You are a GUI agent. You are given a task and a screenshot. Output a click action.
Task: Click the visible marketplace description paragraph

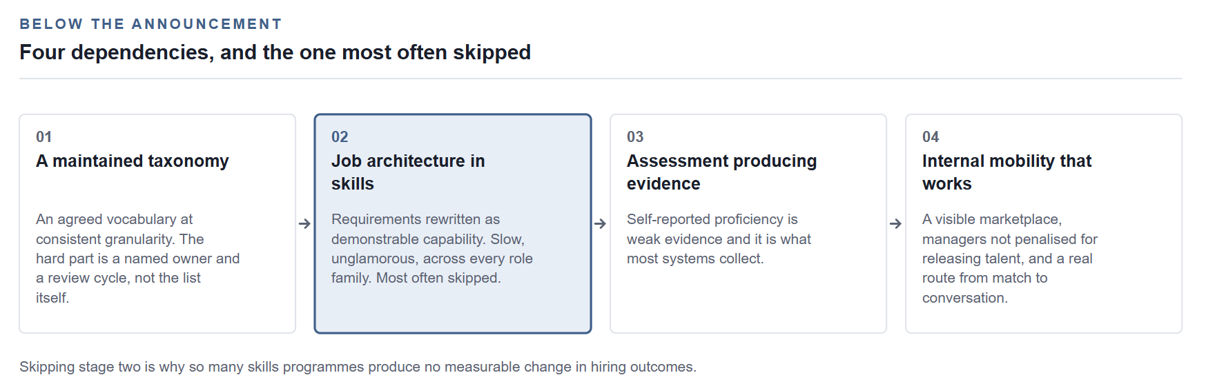[1009, 259]
